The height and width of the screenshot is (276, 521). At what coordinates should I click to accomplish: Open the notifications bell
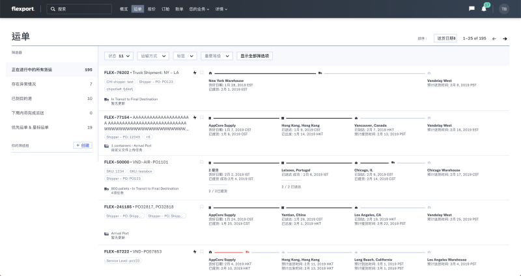484,9
